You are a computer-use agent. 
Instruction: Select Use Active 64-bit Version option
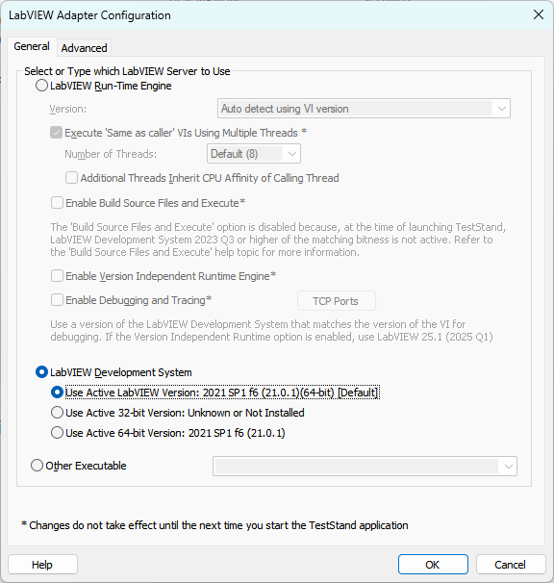57,433
